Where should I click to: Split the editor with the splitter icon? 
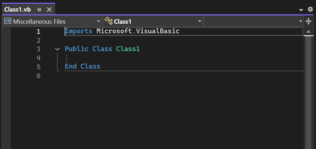tap(309, 21)
